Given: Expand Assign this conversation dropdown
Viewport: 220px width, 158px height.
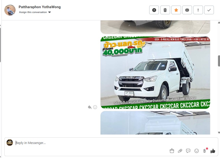Looking at the screenshot, I should [x=35, y=12].
